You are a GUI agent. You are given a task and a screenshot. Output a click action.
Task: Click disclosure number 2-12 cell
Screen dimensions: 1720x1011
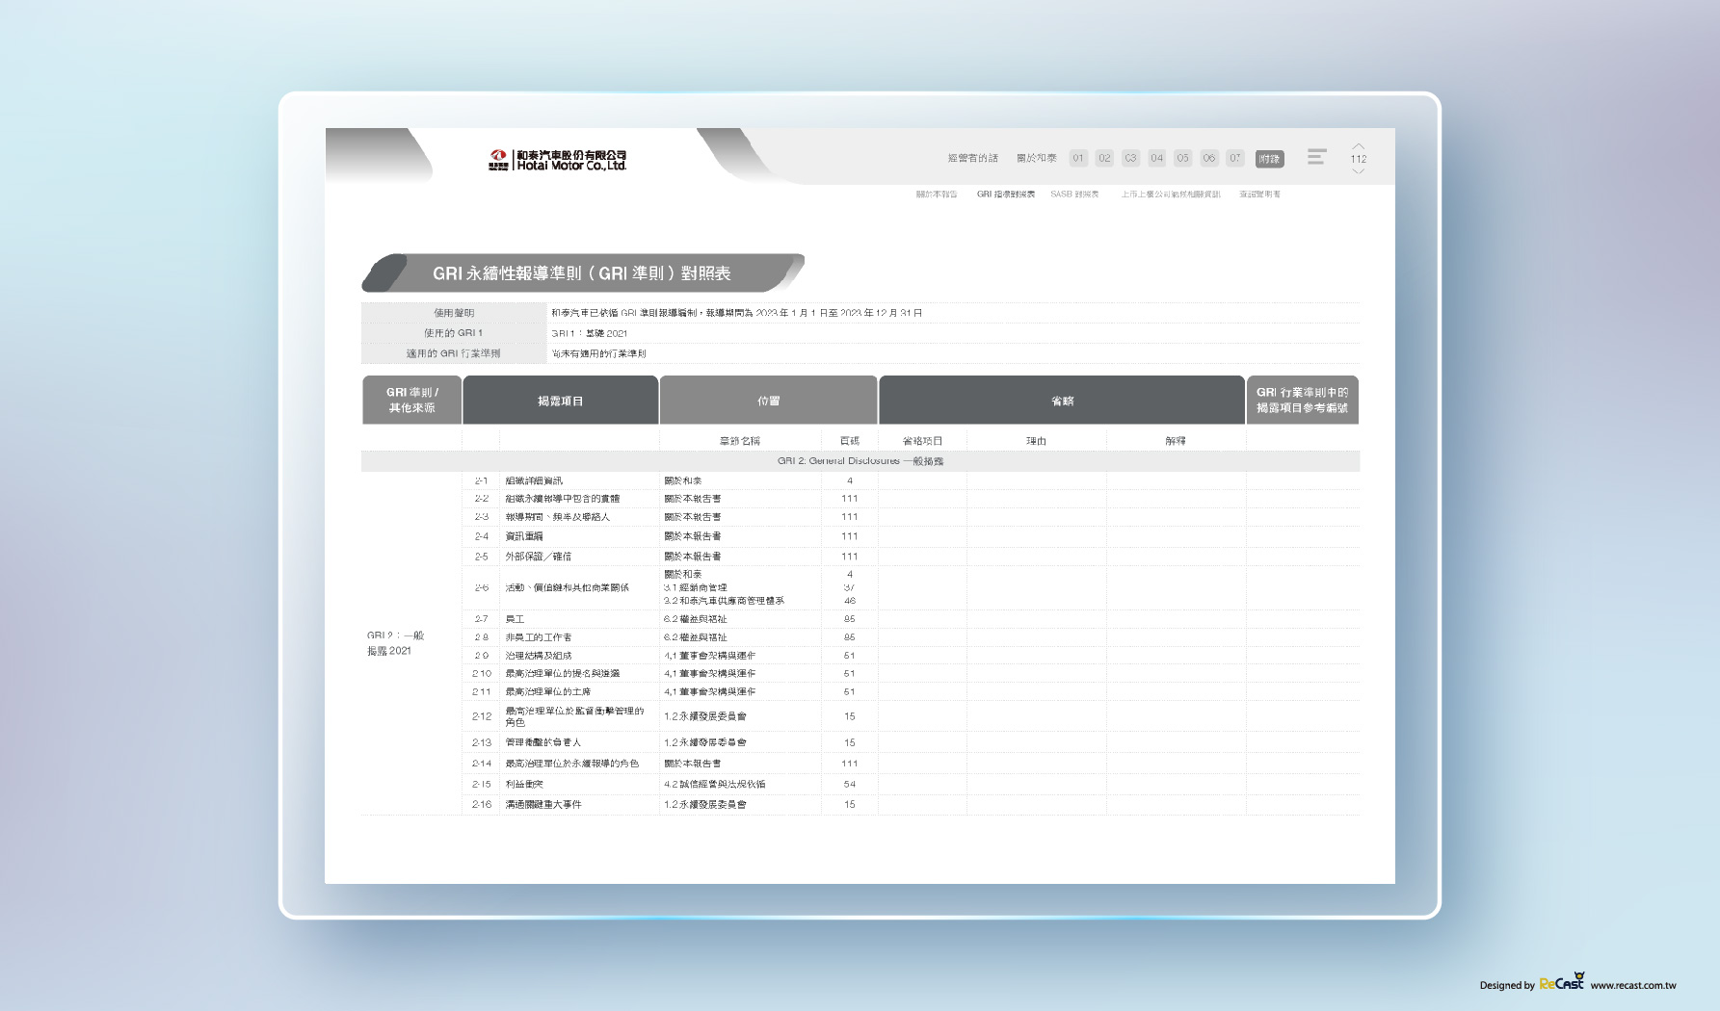tap(481, 716)
